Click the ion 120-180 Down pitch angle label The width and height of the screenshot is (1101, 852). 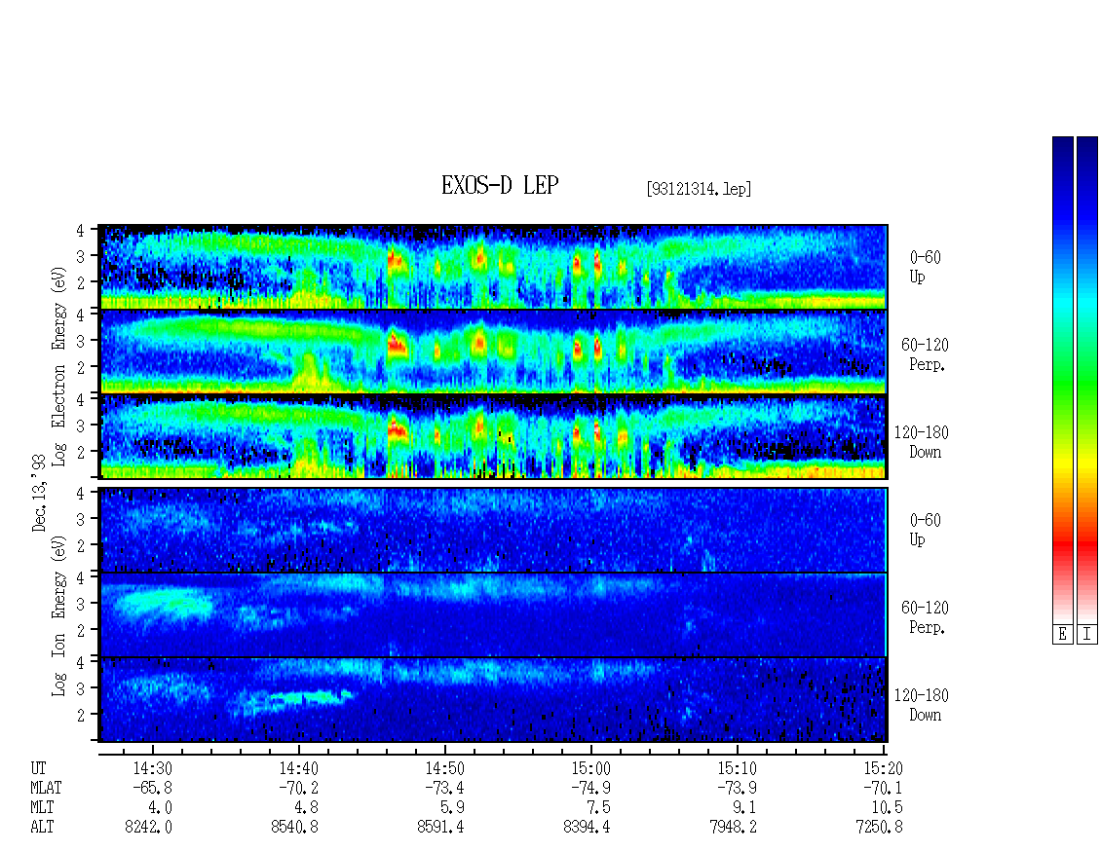[x=922, y=705]
